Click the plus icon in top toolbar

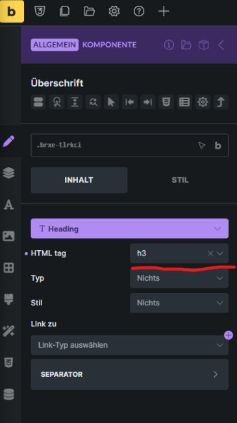164,11
